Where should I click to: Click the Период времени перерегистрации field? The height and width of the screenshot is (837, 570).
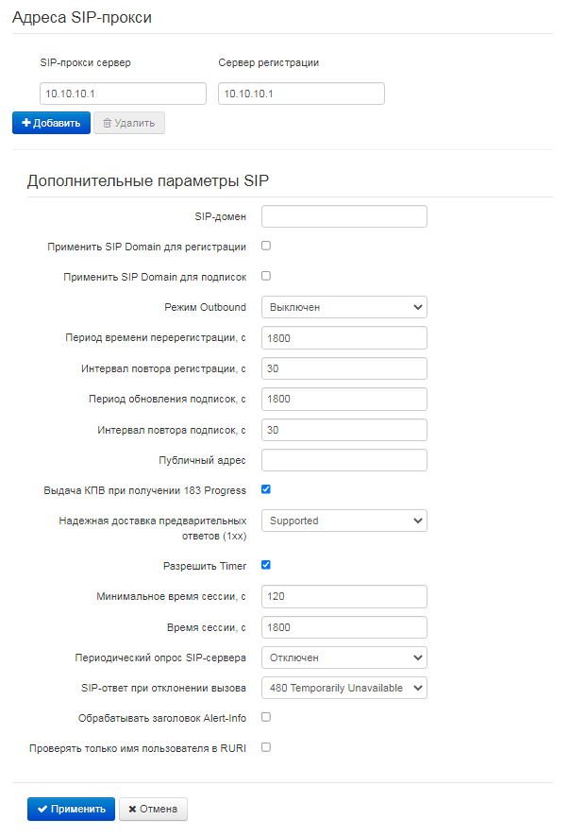click(344, 337)
